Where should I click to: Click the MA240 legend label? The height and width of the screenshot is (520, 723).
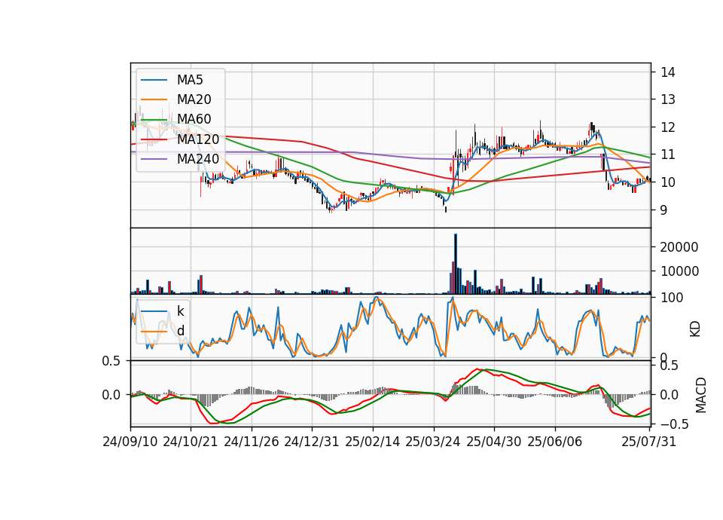point(198,159)
